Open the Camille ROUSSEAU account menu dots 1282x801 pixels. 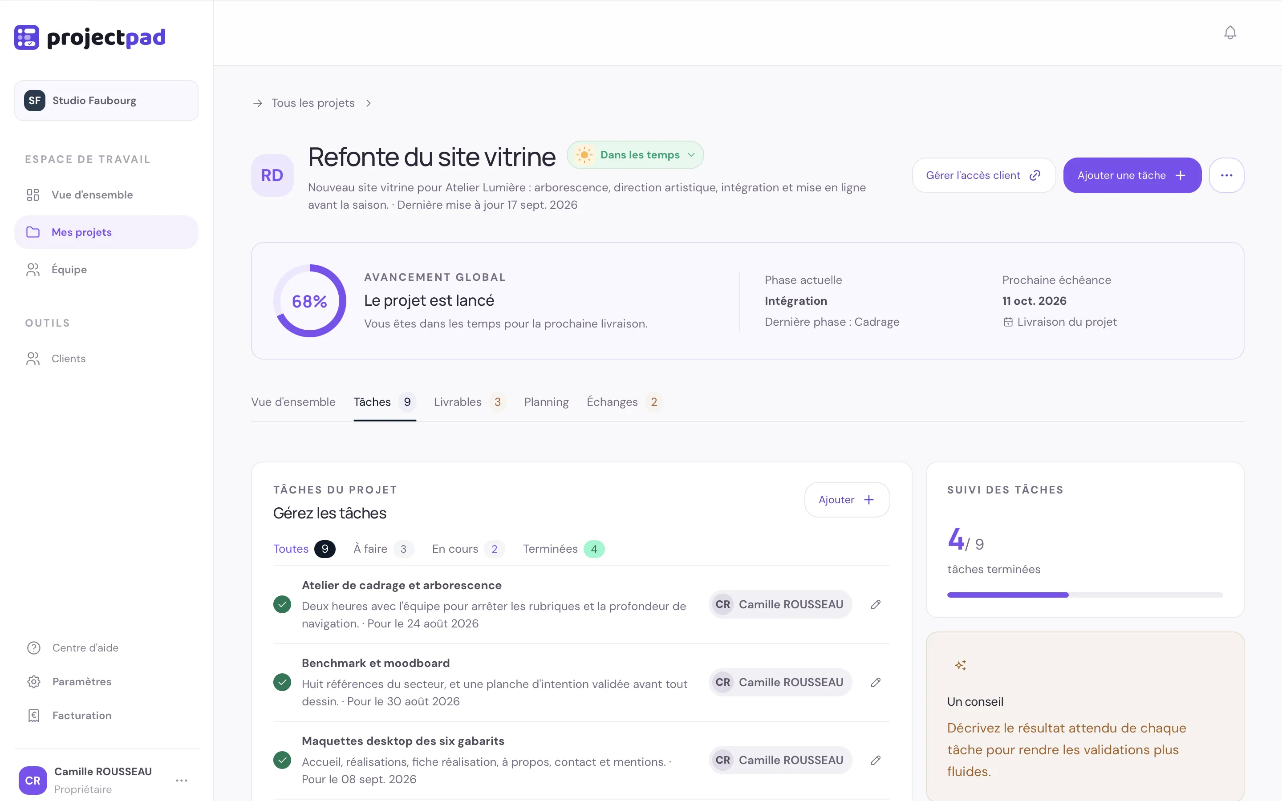click(182, 781)
